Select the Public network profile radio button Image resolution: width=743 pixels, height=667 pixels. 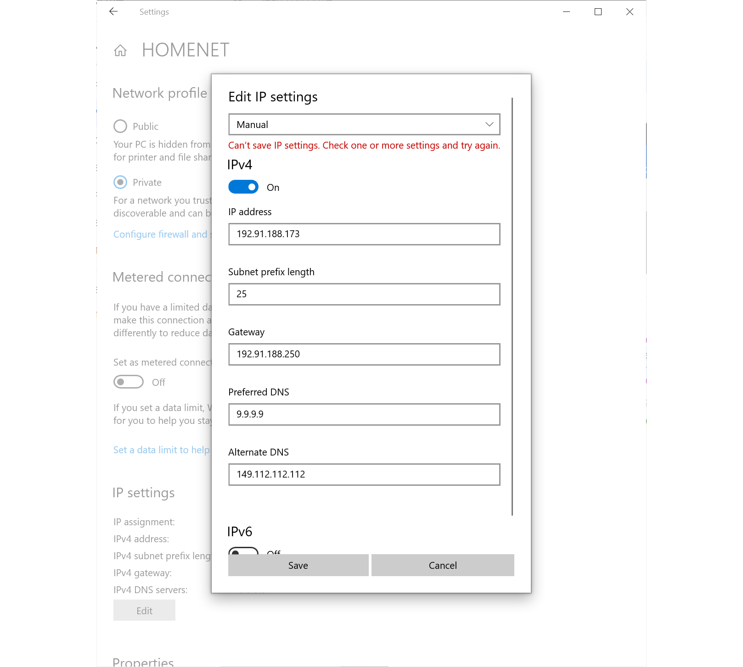pyautogui.click(x=120, y=126)
